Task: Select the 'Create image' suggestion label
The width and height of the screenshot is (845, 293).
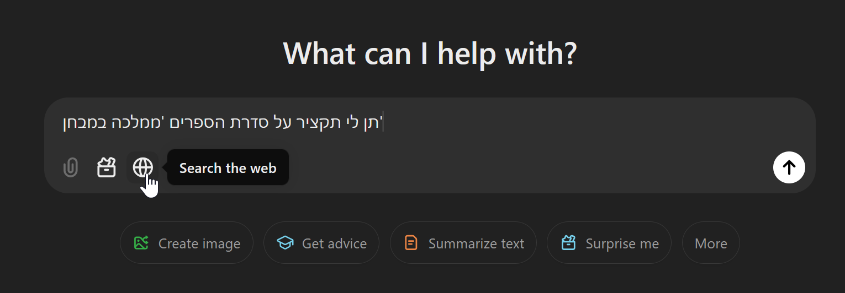Action: pos(199,243)
